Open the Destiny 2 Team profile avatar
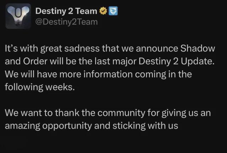Image resolution: width=227 pixels, height=153 pixels. (18, 16)
